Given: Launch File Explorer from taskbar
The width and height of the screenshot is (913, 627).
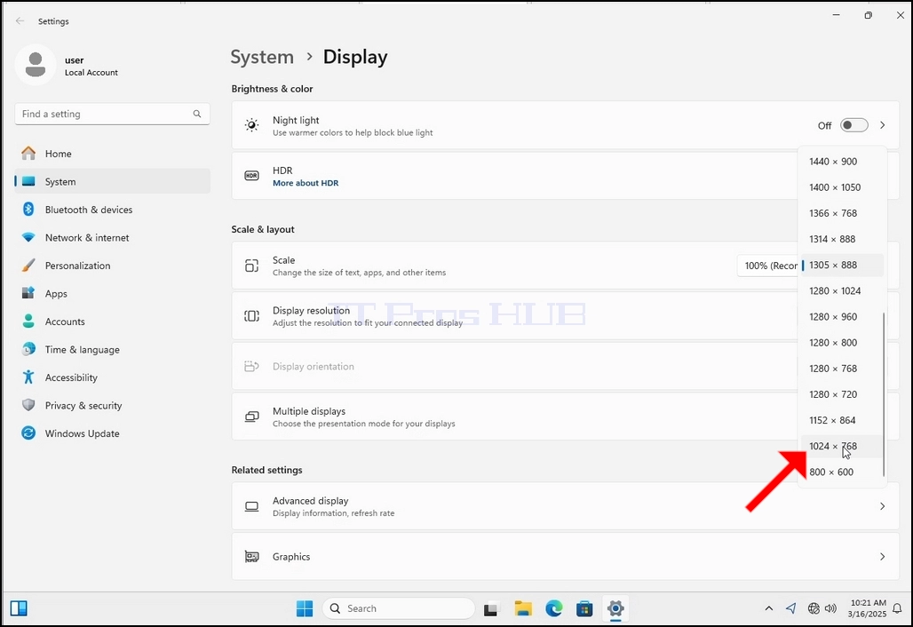Looking at the screenshot, I should (523, 608).
